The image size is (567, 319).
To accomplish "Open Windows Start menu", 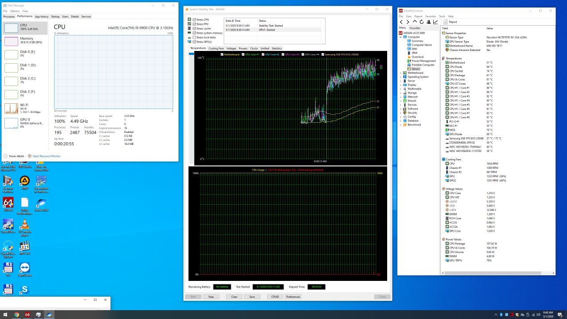I will tap(5, 315).
